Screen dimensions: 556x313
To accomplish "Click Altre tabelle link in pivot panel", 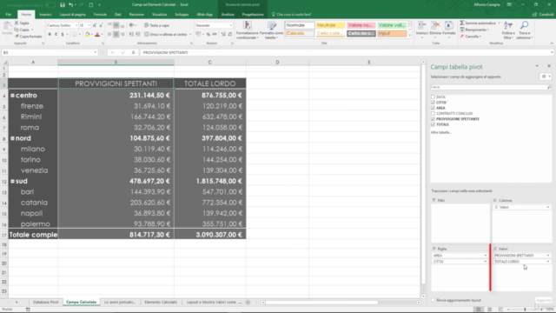I will (x=441, y=132).
